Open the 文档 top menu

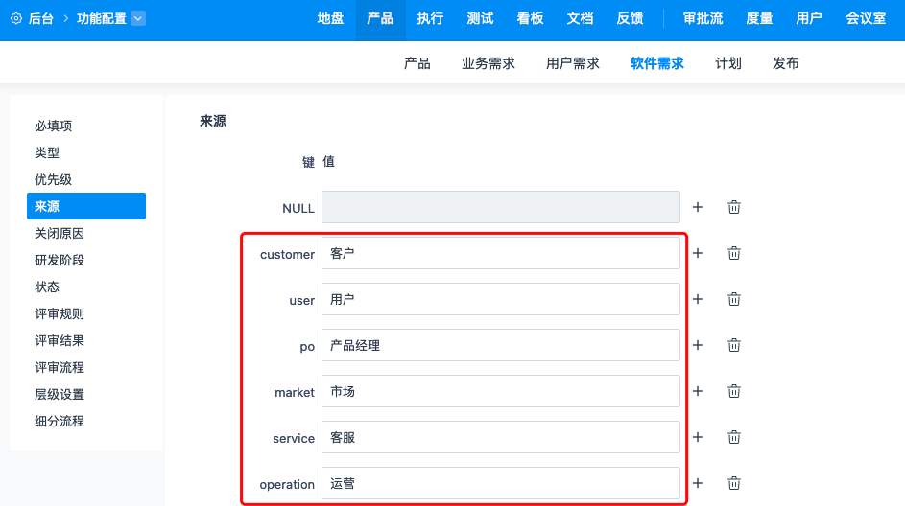(580, 18)
